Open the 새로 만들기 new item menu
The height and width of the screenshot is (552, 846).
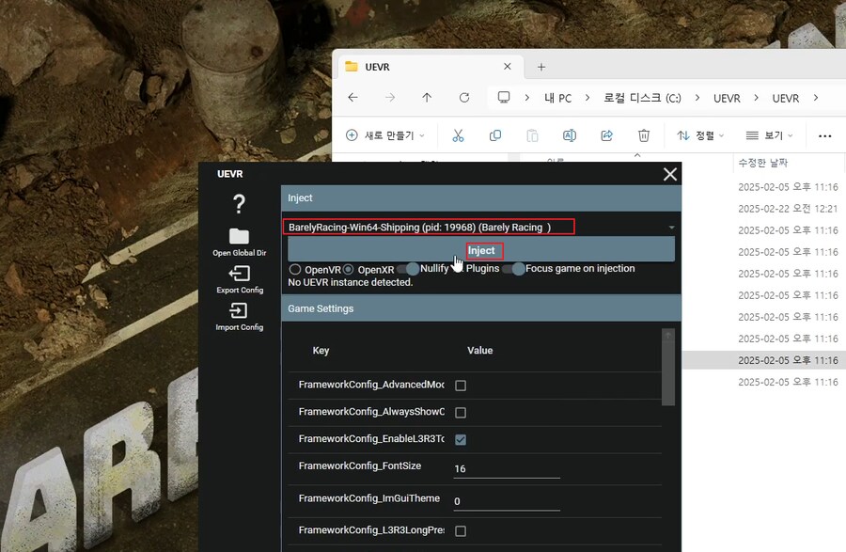(385, 135)
